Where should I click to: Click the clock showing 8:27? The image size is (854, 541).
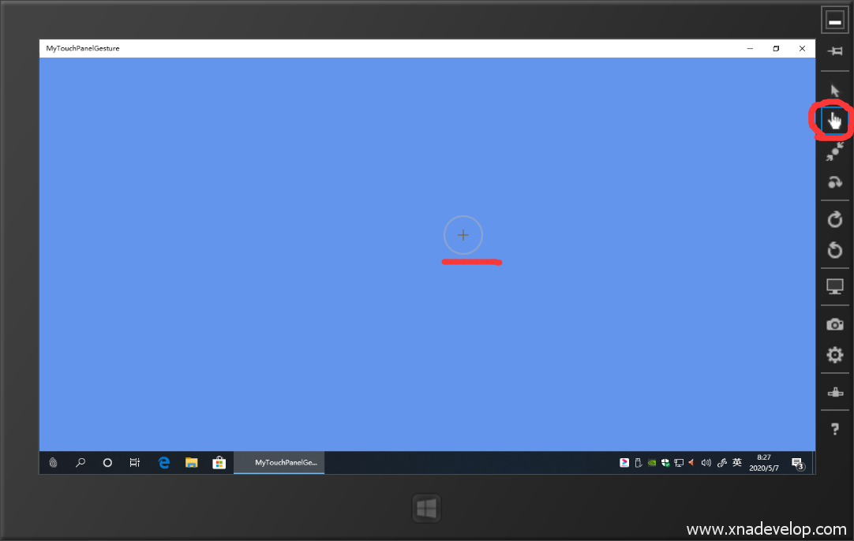click(763, 463)
